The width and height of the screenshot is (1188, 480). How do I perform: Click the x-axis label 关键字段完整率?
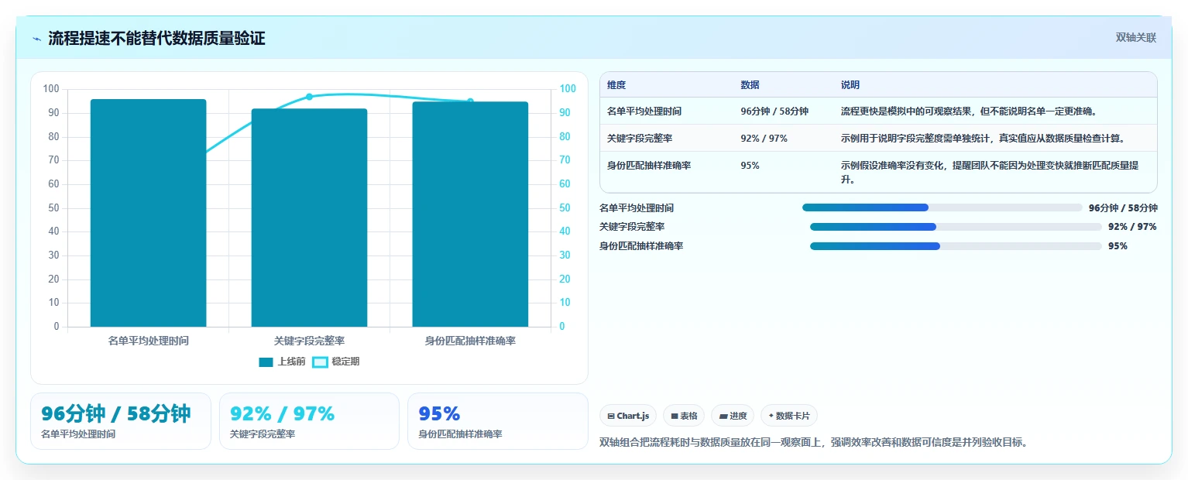[x=309, y=341]
